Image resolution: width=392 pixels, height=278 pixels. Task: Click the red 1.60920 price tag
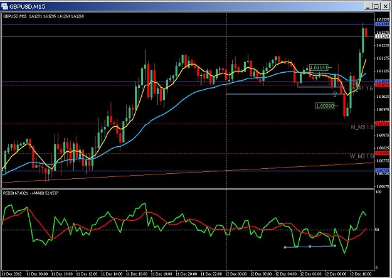click(382, 124)
